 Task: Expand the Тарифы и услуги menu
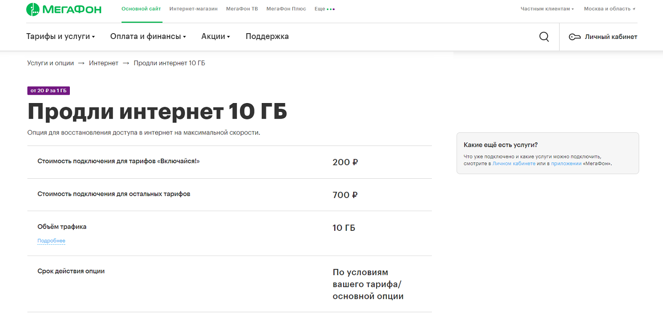[61, 36]
